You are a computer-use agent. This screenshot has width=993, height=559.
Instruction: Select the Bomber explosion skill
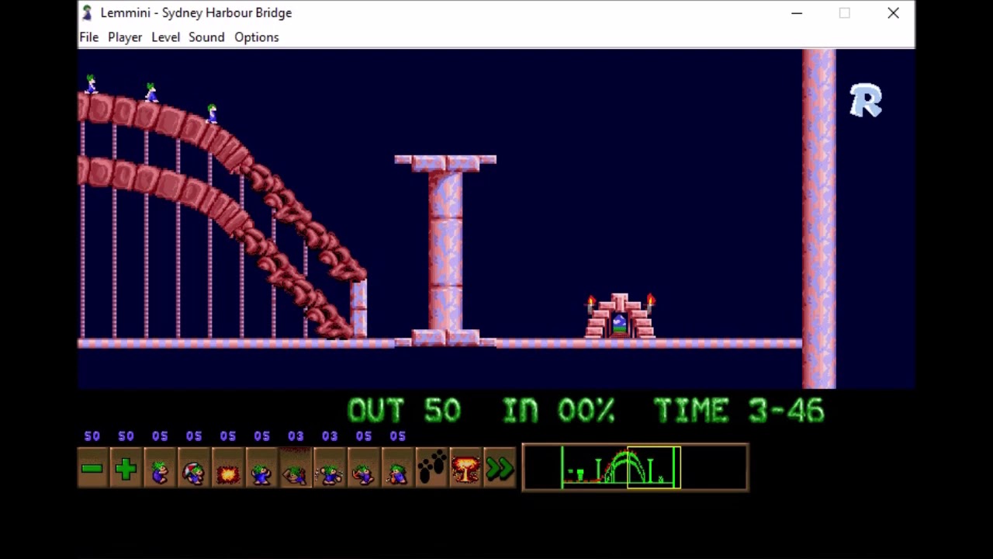click(x=229, y=469)
